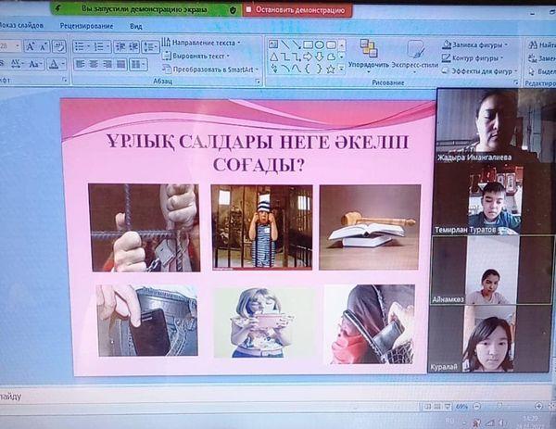This screenshot has width=556, height=429.
Task: Expand the full shapes gallery
Action: pos(342,68)
